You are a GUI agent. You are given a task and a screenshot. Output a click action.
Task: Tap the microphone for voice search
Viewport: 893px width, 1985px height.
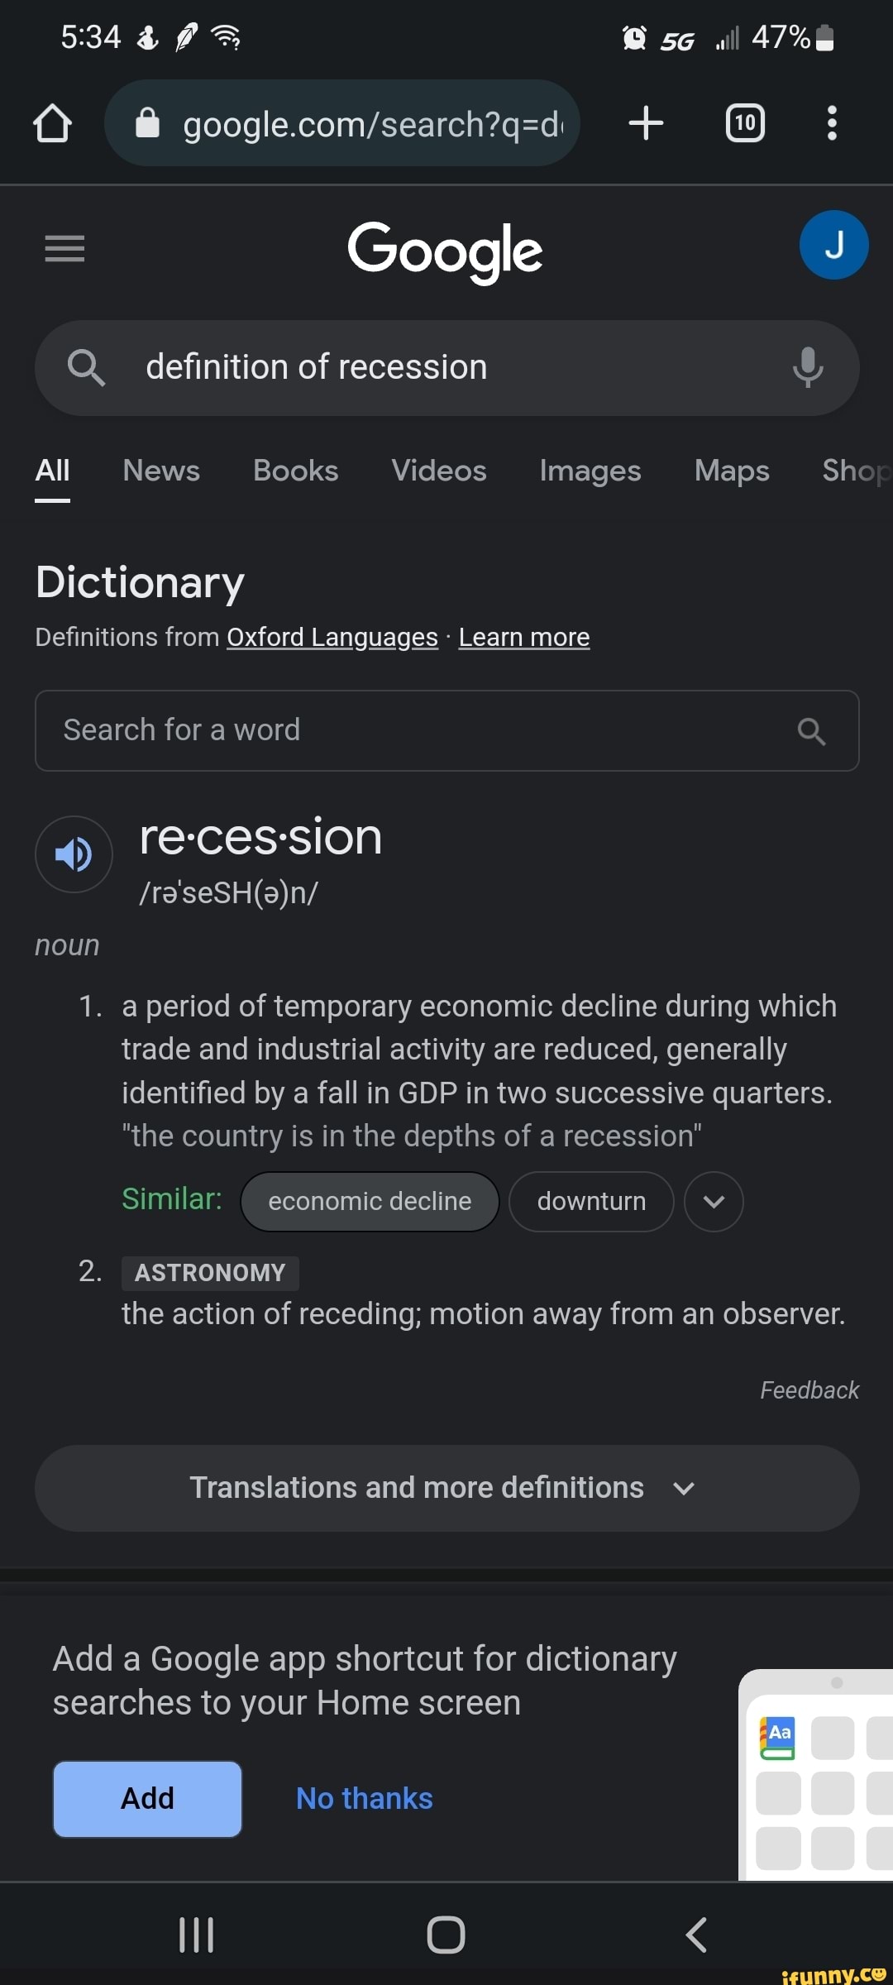coord(807,367)
